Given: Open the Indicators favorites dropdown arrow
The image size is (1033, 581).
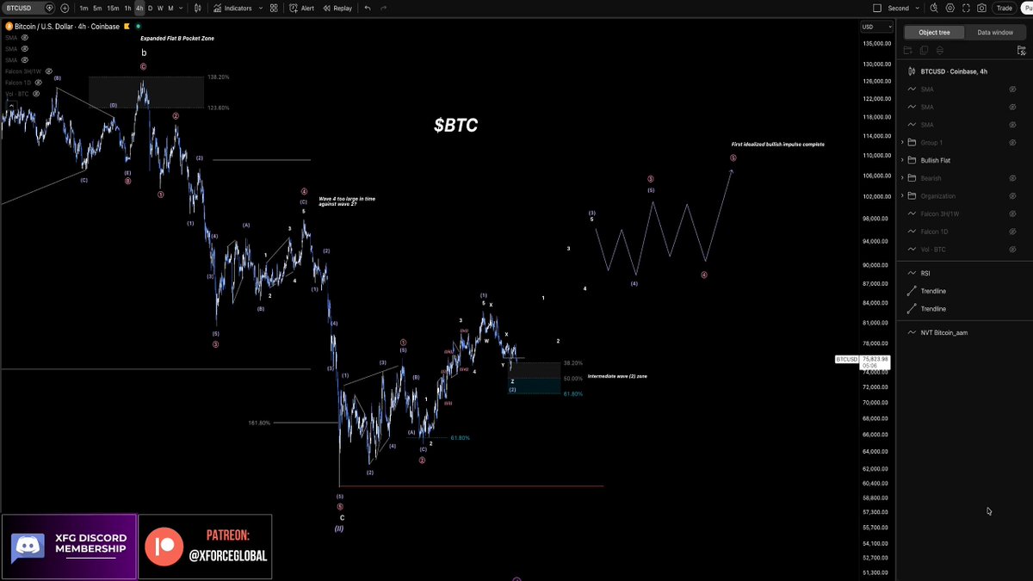Looking at the screenshot, I should click(261, 8).
